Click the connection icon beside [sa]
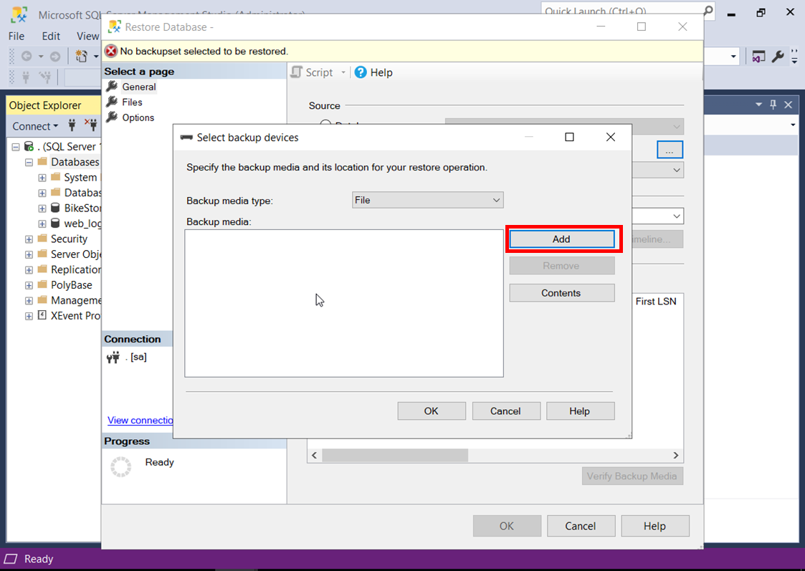The image size is (805, 571). coord(113,357)
